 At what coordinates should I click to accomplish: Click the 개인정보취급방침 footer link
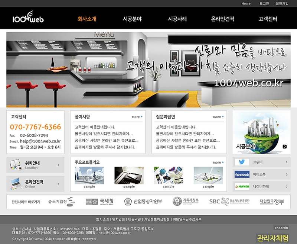click(x=156, y=219)
